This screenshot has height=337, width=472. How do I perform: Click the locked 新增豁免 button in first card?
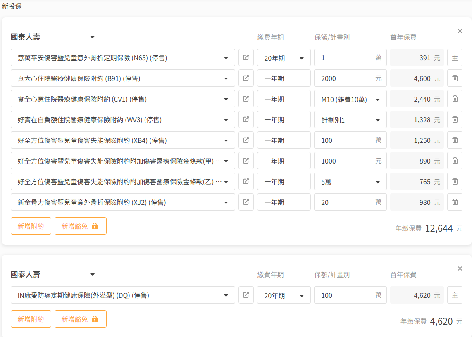coord(80,226)
